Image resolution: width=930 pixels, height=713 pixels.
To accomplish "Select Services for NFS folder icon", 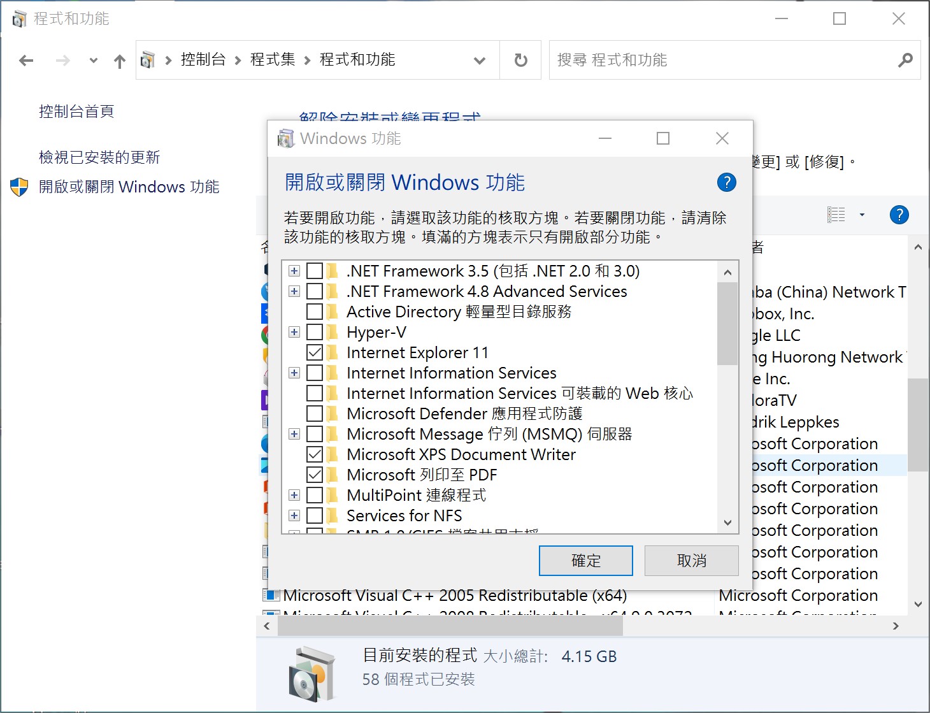I will click(333, 515).
